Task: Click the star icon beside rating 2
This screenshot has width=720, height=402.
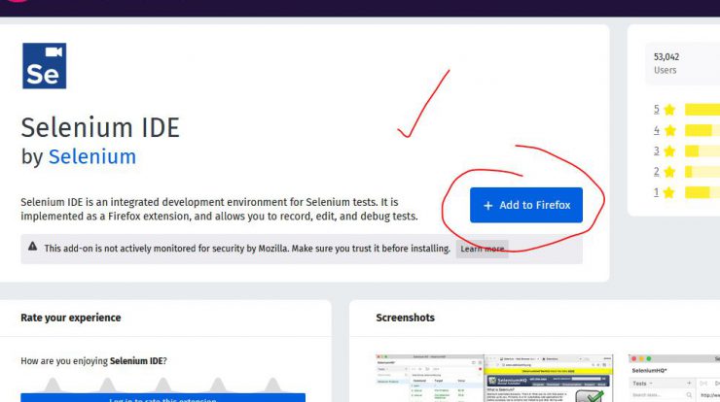Action: point(669,172)
